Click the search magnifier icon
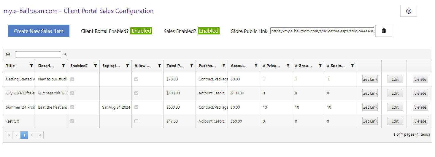 [x=65, y=54]
